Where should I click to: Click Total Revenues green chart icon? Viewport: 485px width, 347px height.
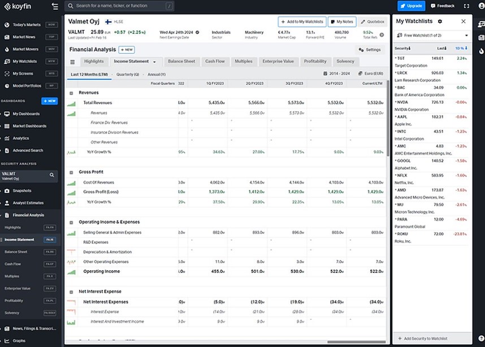click(x=71, y=103)
